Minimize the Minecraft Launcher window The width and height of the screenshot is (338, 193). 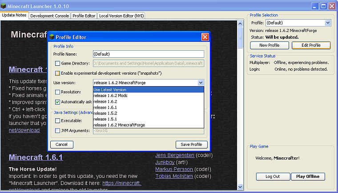coord(315,6)
